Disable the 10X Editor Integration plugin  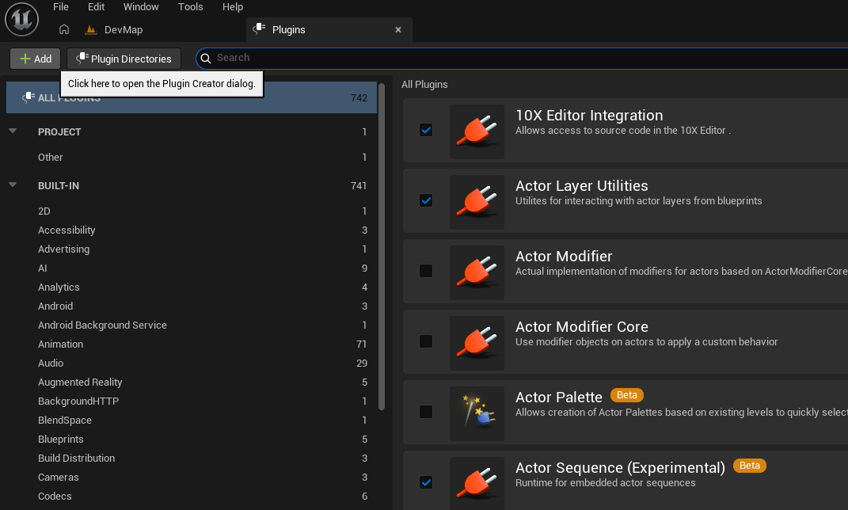pos(426,130)
